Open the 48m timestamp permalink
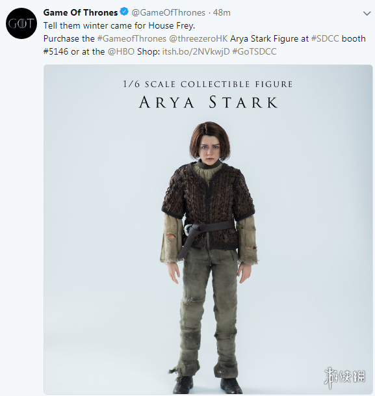375x396 pixels. (222, 12)
